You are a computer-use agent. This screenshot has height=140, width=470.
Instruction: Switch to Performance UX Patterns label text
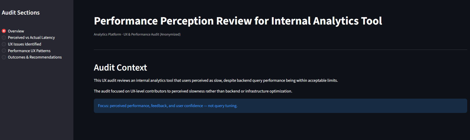(x=29, y=51)
